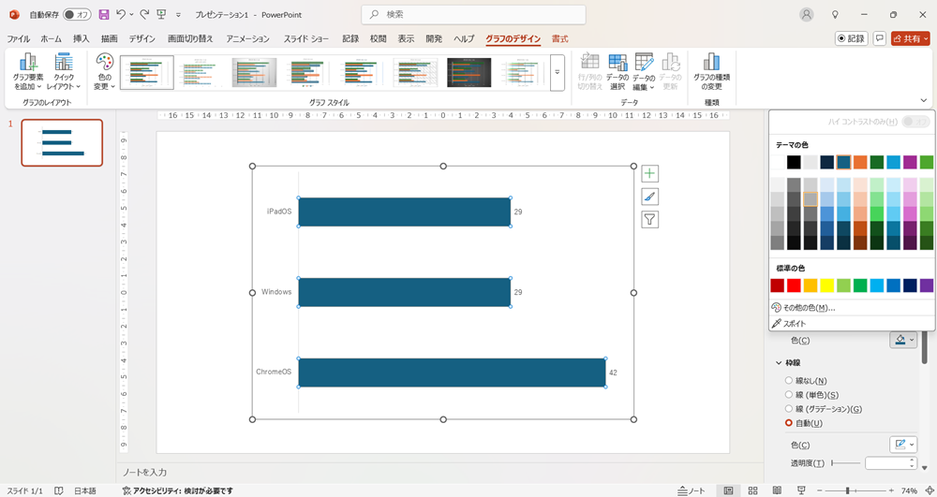Click the search box 検索

pos(473,14)
